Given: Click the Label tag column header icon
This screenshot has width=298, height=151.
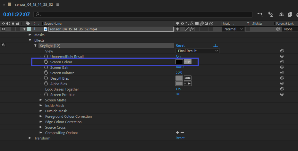Looking at the screenshot, I should tap(28, 23).
